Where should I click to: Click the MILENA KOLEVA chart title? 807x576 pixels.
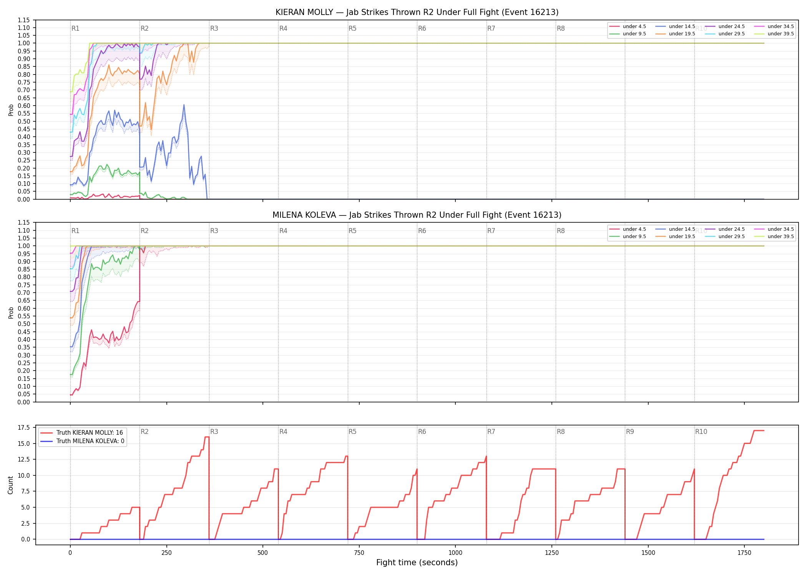pos(417,215)
